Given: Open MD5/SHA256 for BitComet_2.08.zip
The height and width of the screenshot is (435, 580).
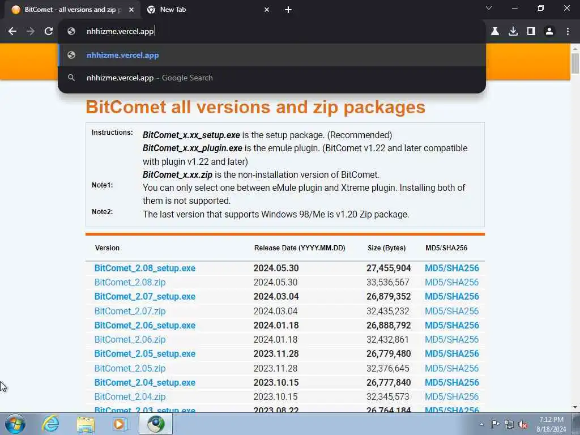Looking at the screenshot, I should (x=451, y=282).
